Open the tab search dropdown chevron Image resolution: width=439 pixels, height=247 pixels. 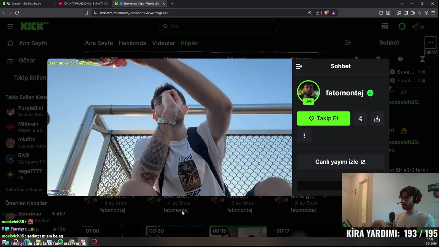(x=402, y=3)
